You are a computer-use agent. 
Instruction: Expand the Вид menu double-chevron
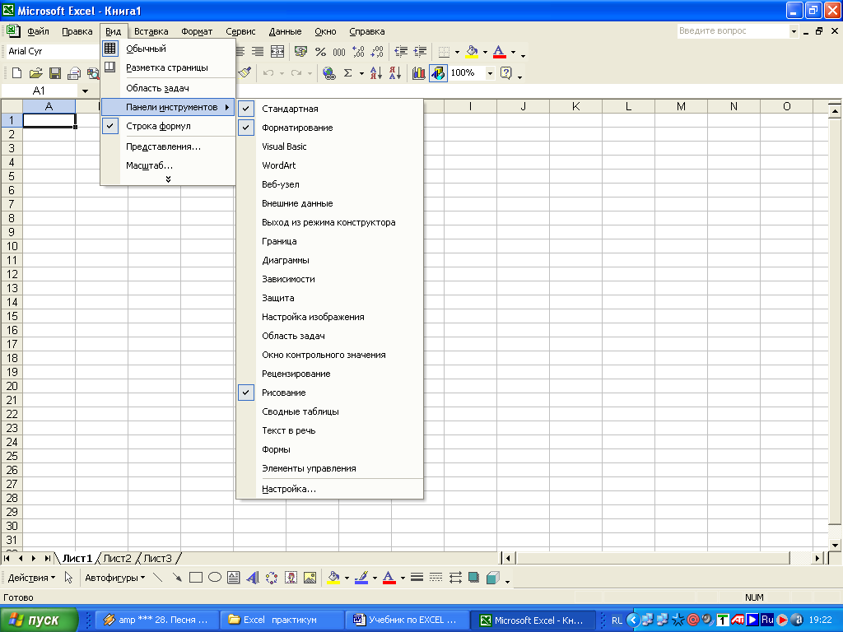pos(168,179)
